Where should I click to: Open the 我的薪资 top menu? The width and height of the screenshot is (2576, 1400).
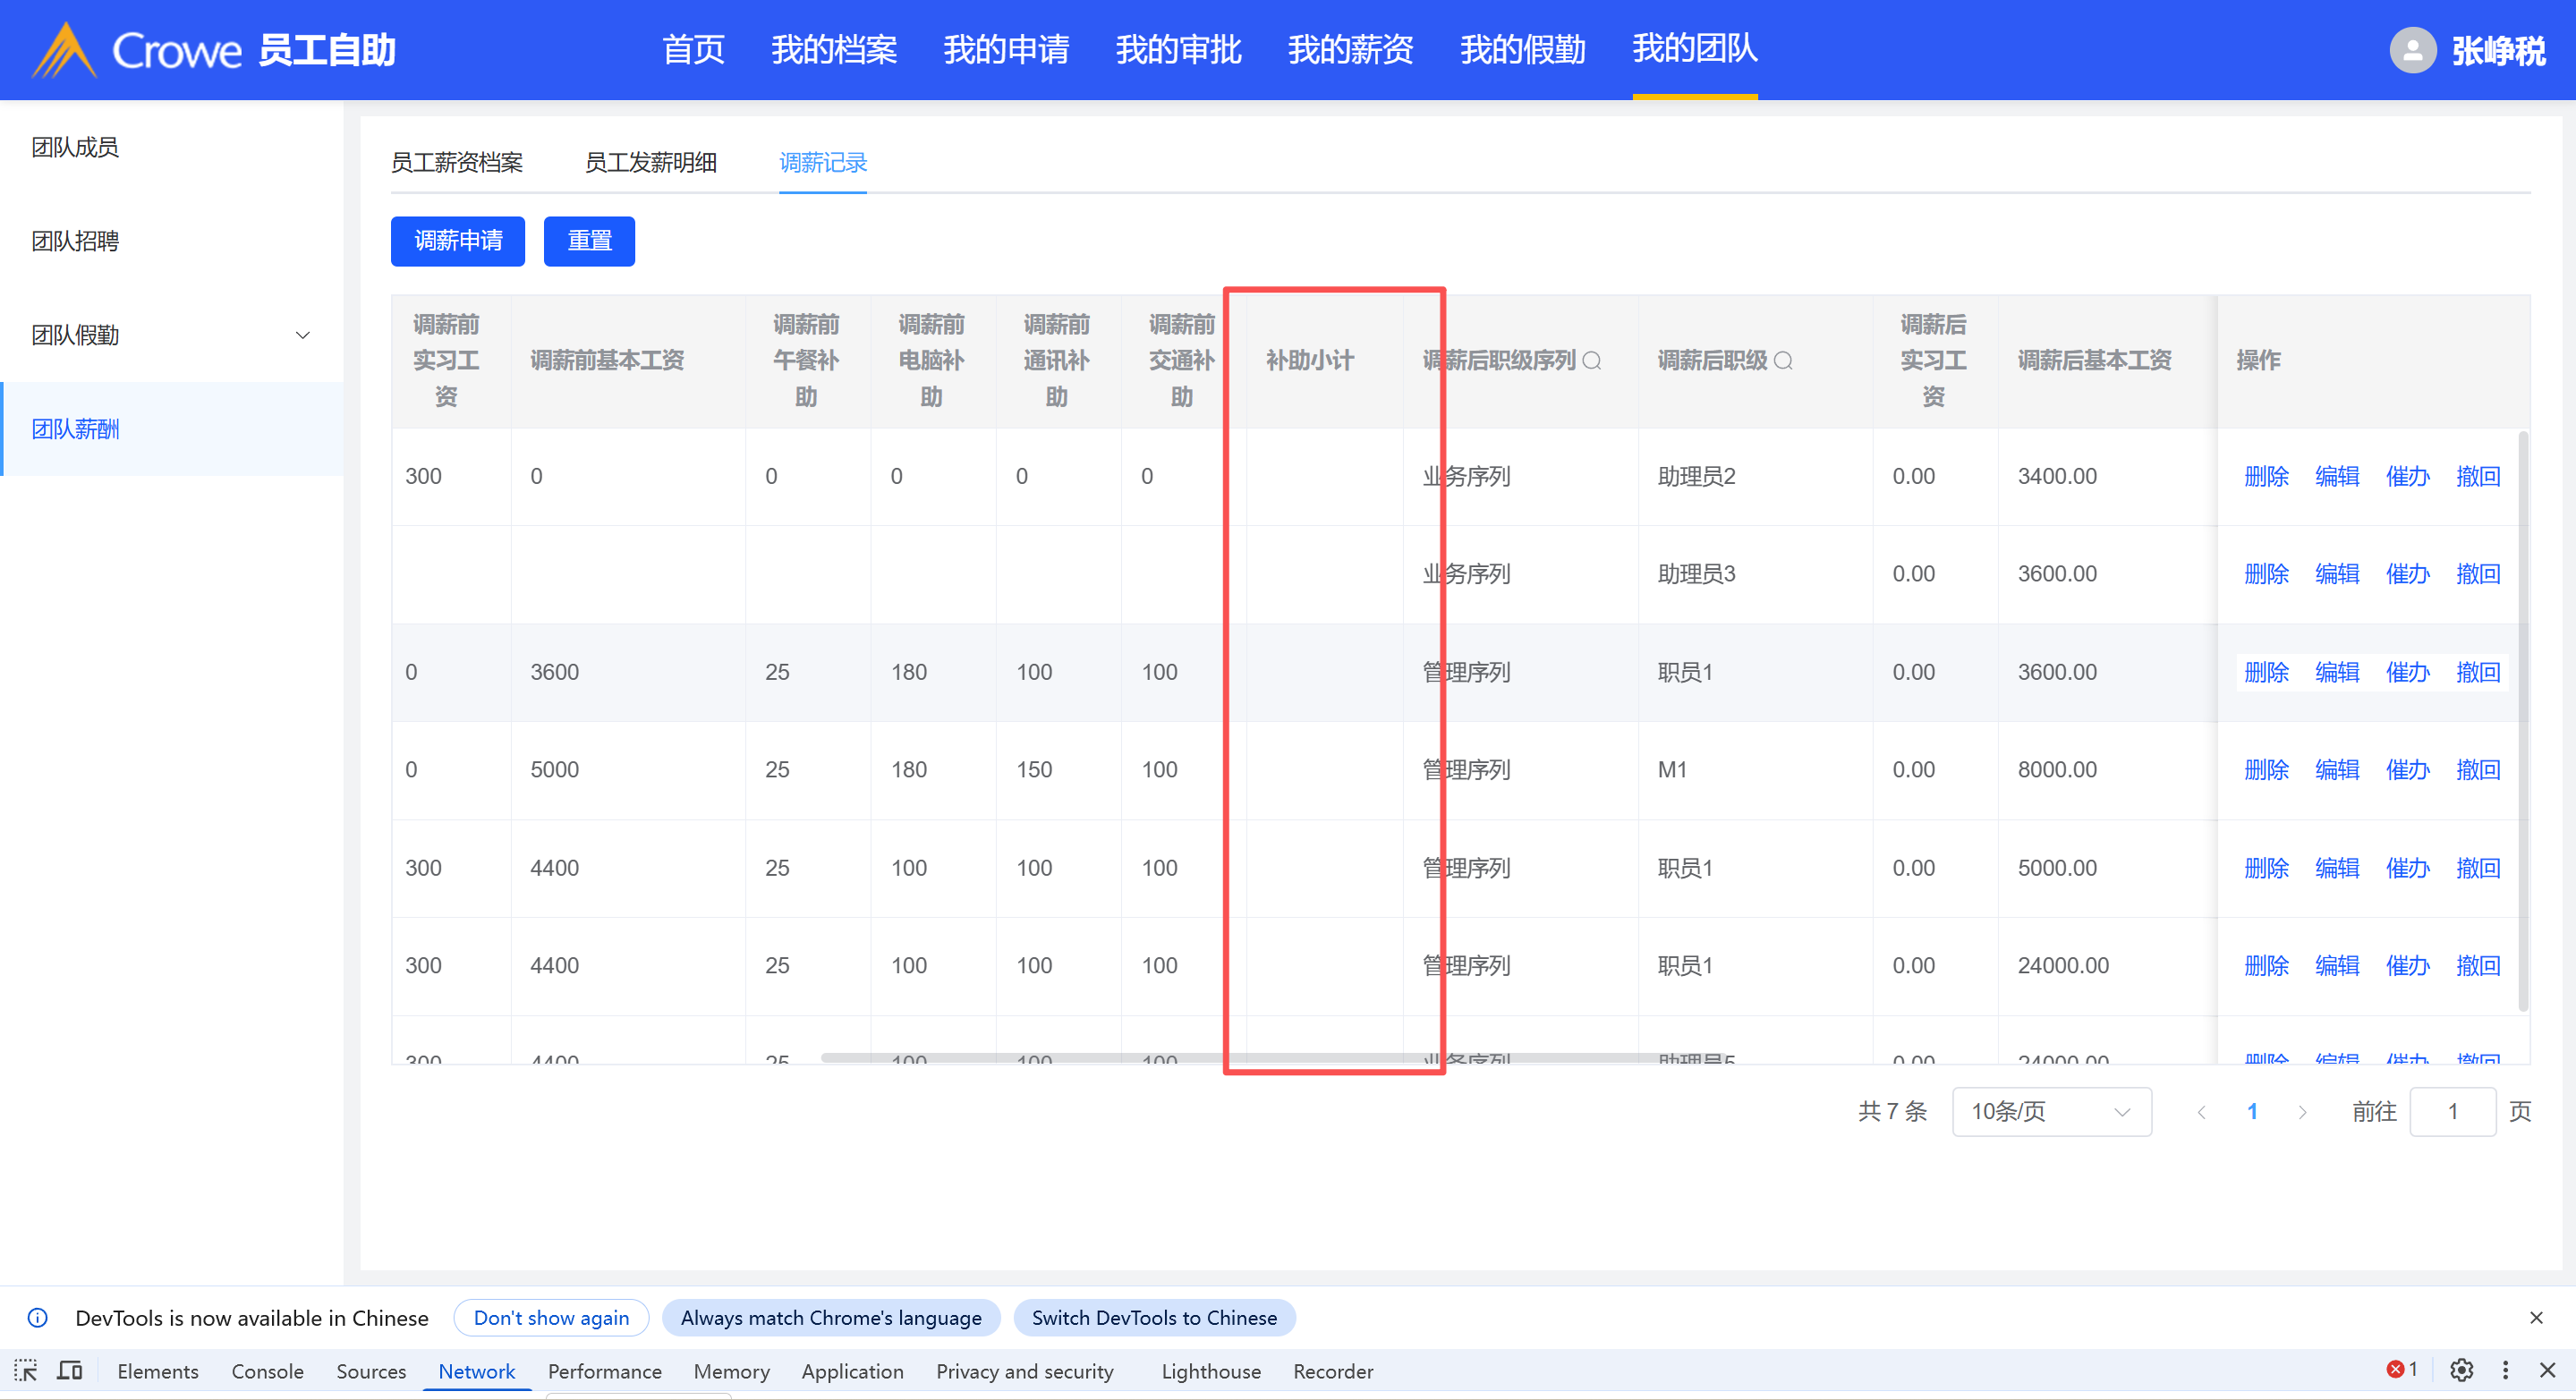(x=1350, y=49)
